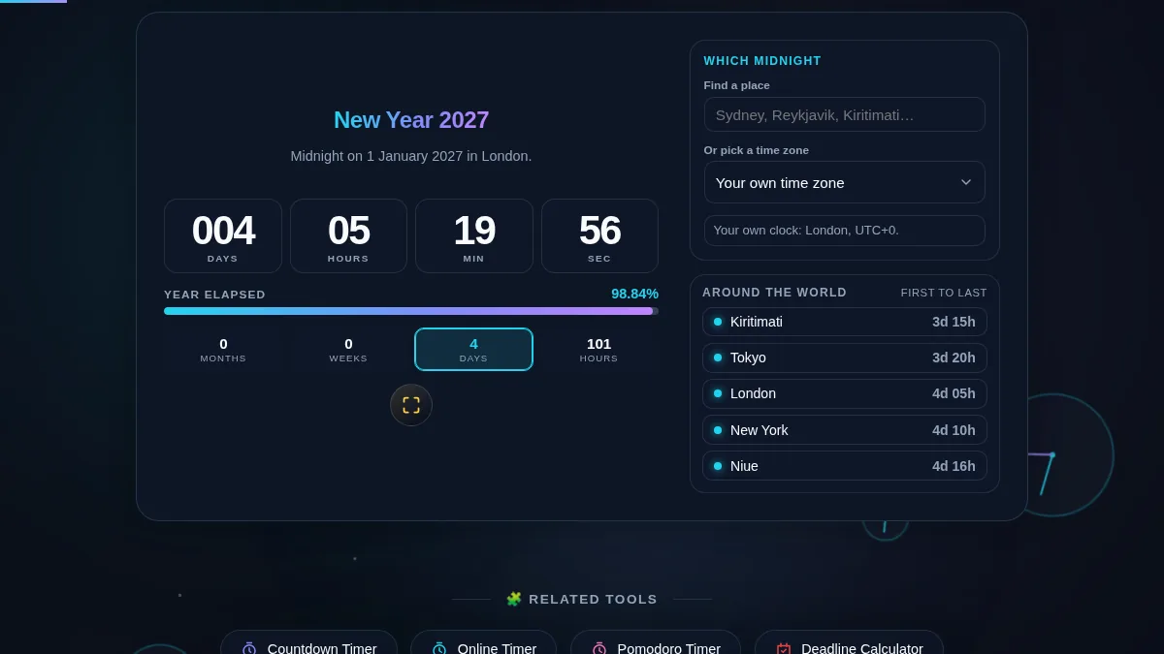Choose Niue from the world list

pos(844,466)
